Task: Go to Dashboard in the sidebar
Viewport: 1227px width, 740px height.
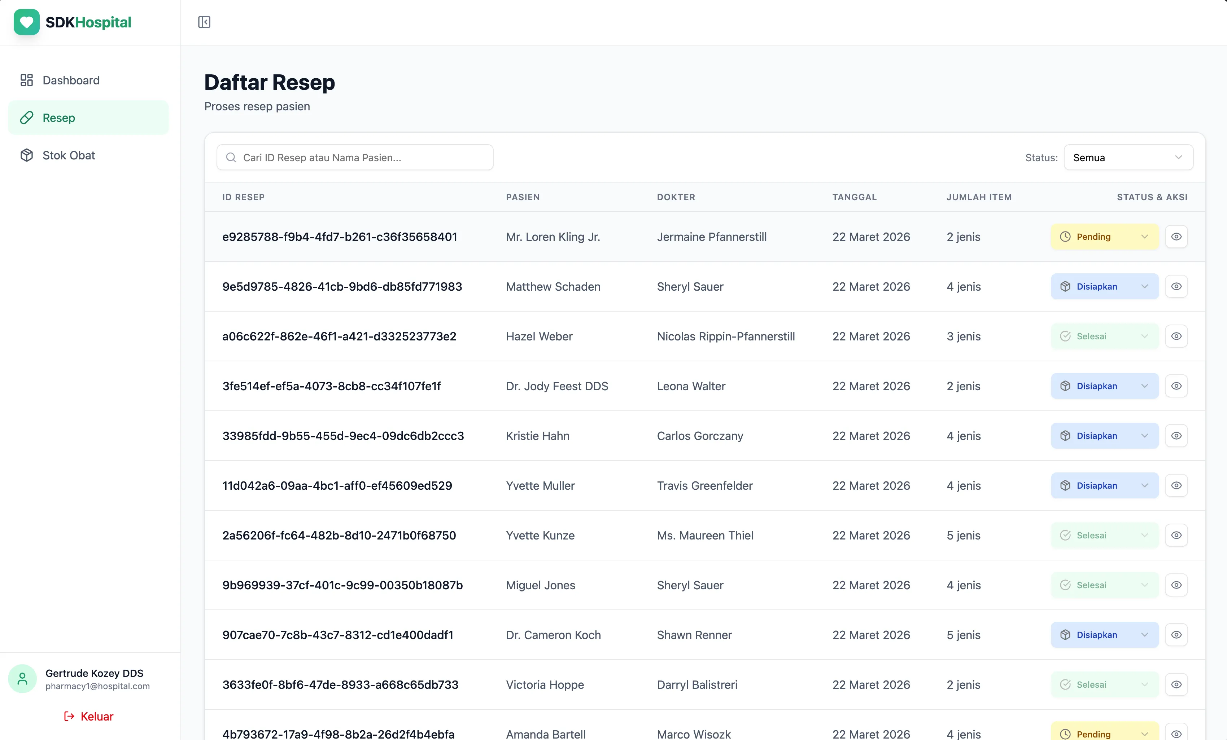Action: point(71,80)
